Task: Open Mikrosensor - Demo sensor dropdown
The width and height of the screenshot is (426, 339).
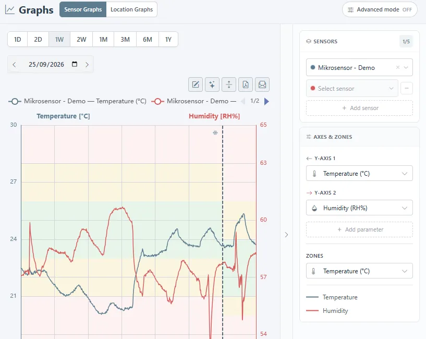Action: [359, 67]
